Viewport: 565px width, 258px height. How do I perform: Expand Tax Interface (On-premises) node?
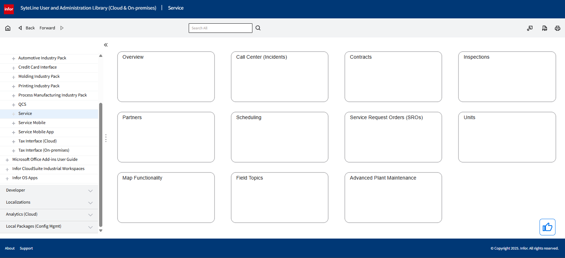coord(13,151)
